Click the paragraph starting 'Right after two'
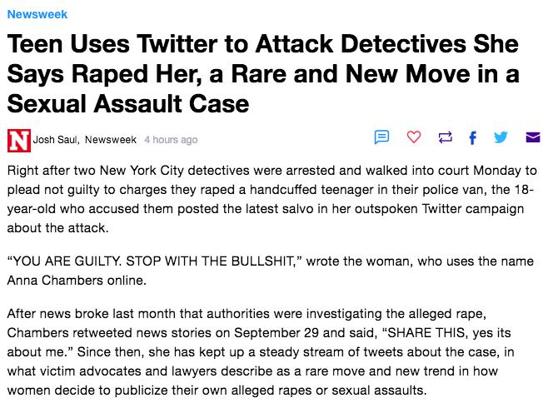Image resolution: width=543 pixels, height=403 pixels. coord(271,199)
